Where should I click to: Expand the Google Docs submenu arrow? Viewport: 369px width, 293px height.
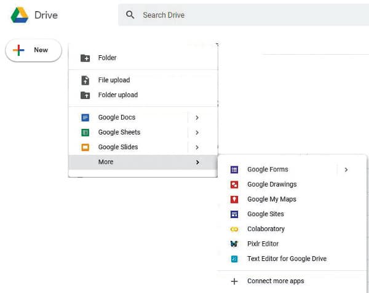point(197,117)
